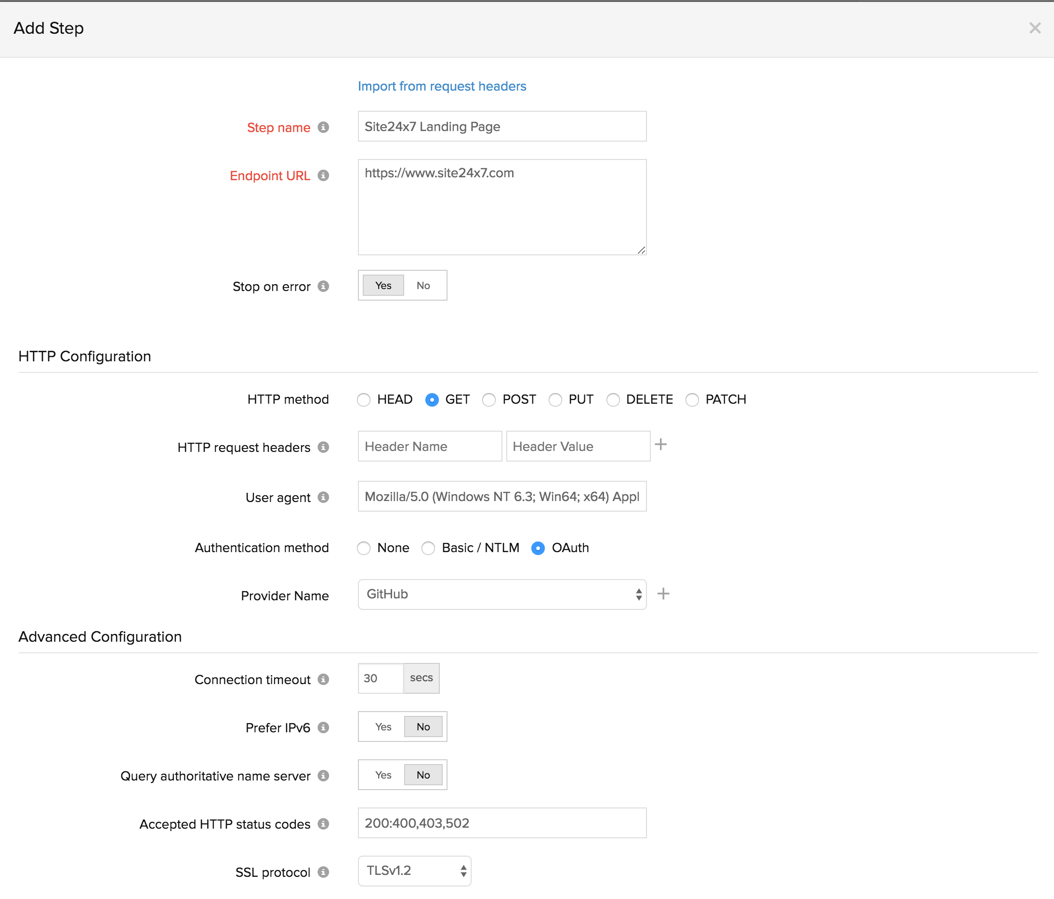Click the info icon beside Step name

[x=323, y=127]
